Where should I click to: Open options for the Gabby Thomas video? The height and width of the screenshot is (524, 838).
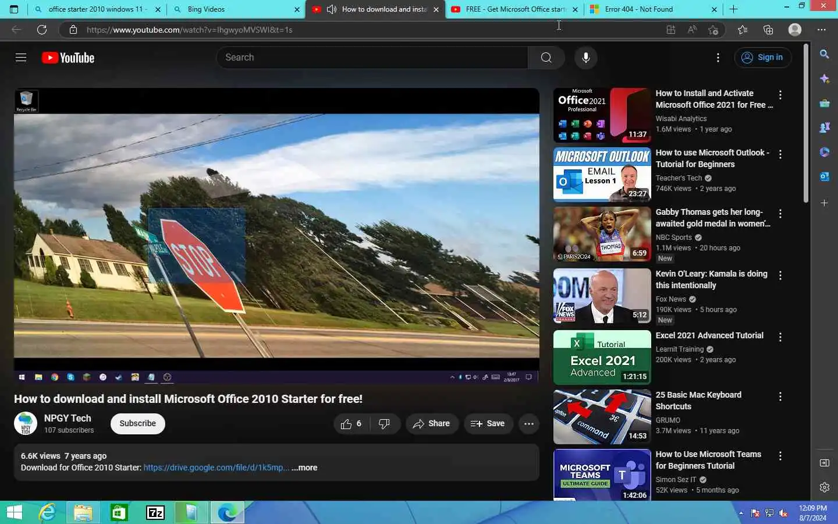pyautogui.click(x=780, y=214)
